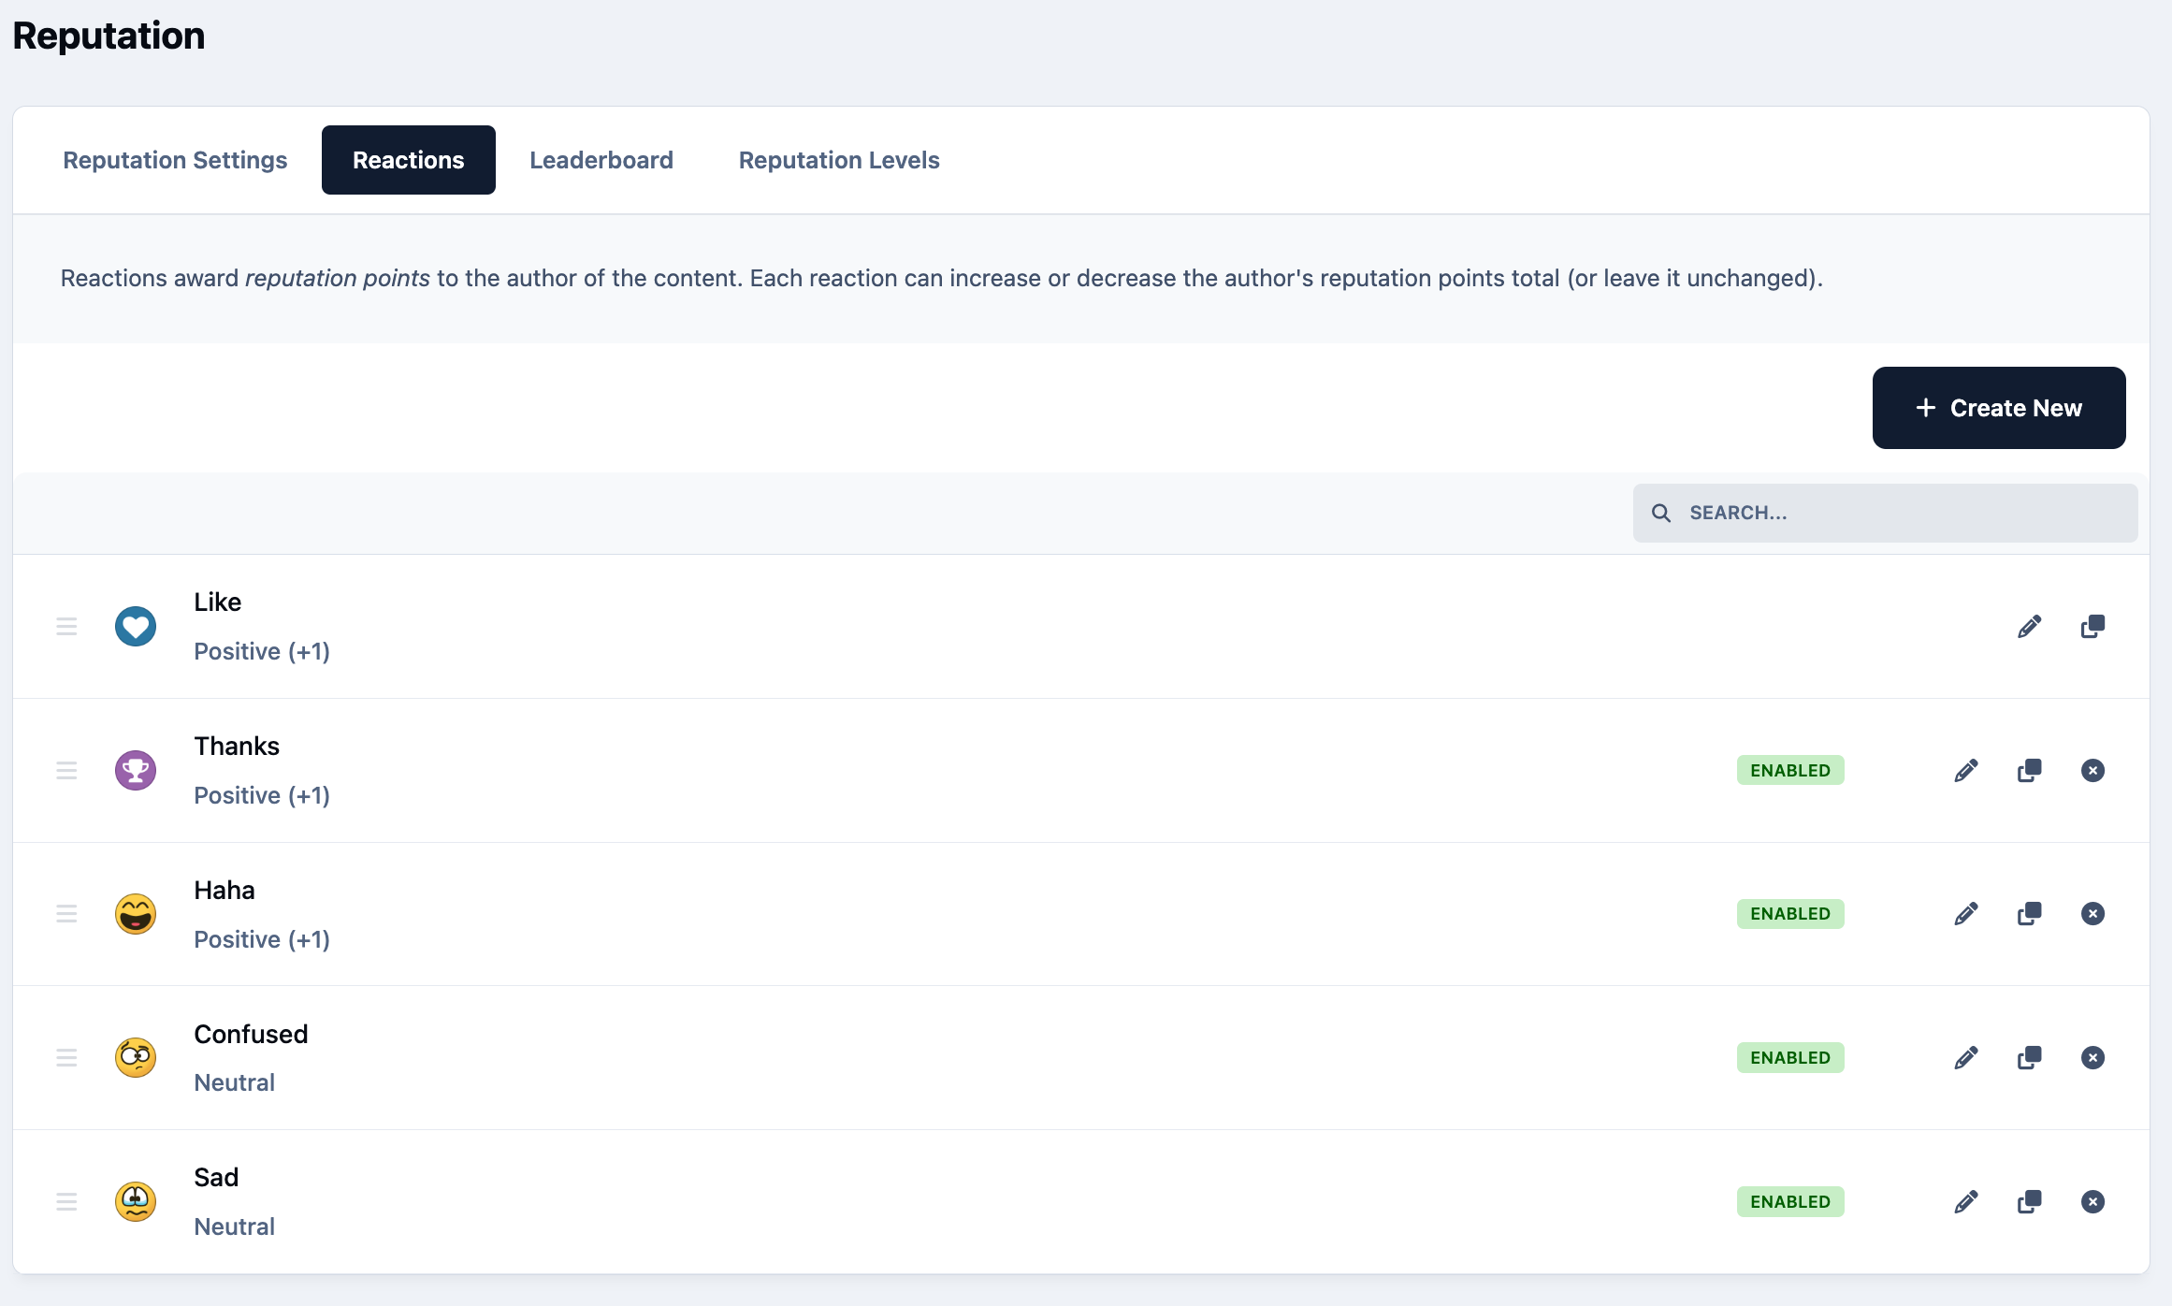This screenshot has height=1306, width=2172.
Task: Edit the Thanks reaction
Action: [1966, 771]
